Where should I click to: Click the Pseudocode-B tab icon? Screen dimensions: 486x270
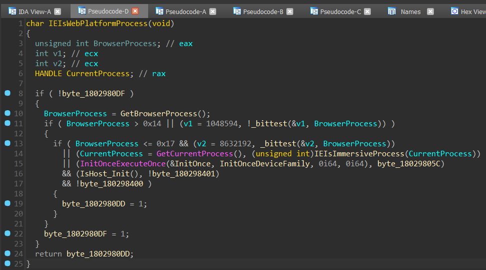237,12
